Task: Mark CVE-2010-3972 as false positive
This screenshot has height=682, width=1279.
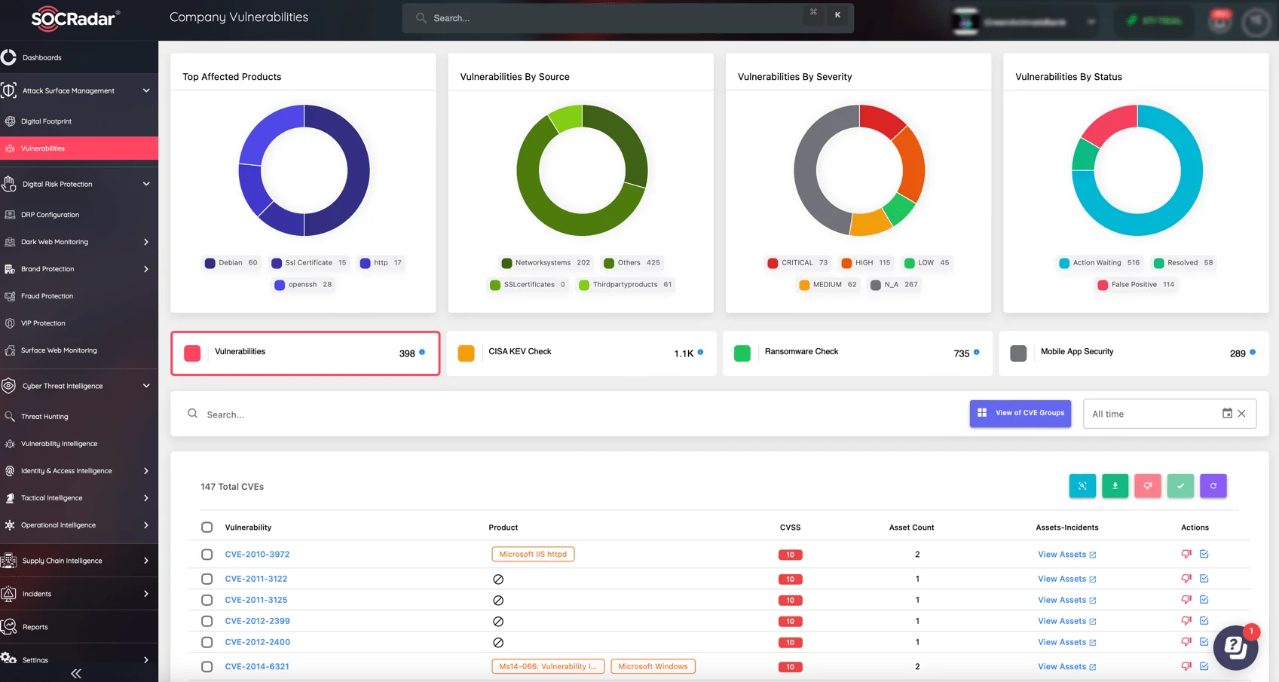Action: [x=1186, y=554]
